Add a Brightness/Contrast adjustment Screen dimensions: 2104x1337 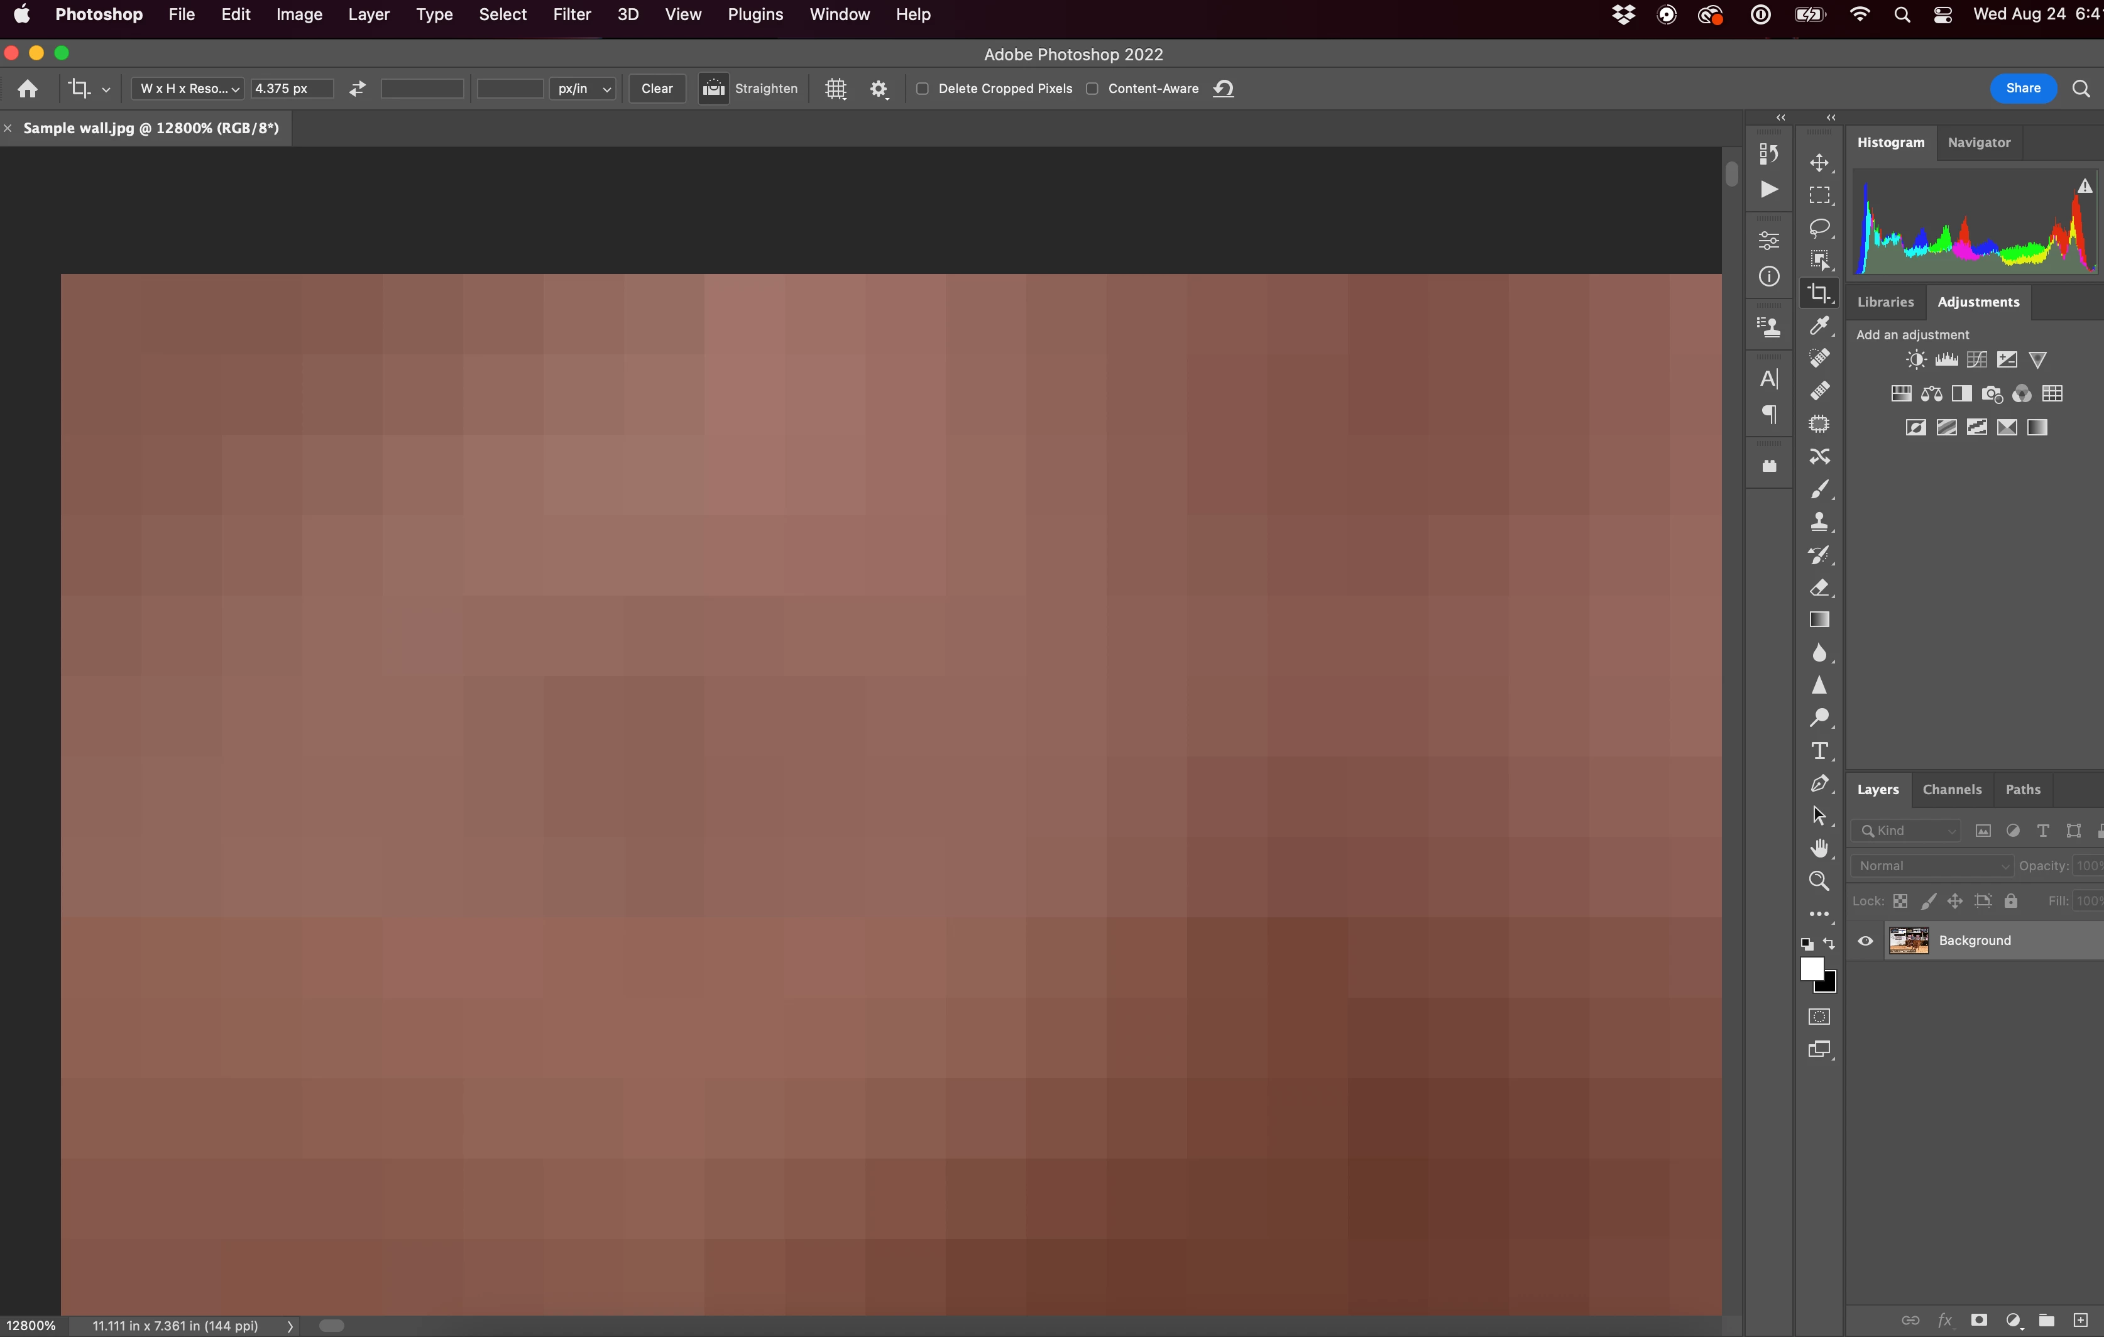[x=1915, y=360]
